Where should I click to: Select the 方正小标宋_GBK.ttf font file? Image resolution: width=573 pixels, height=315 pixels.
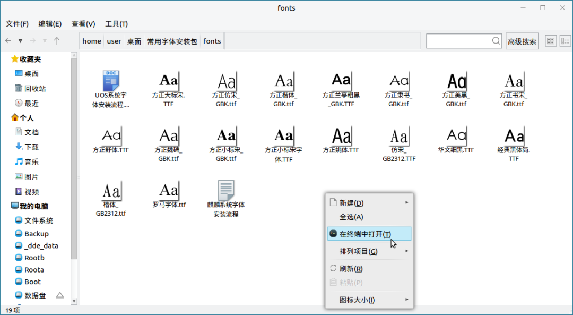coord(226,144)
